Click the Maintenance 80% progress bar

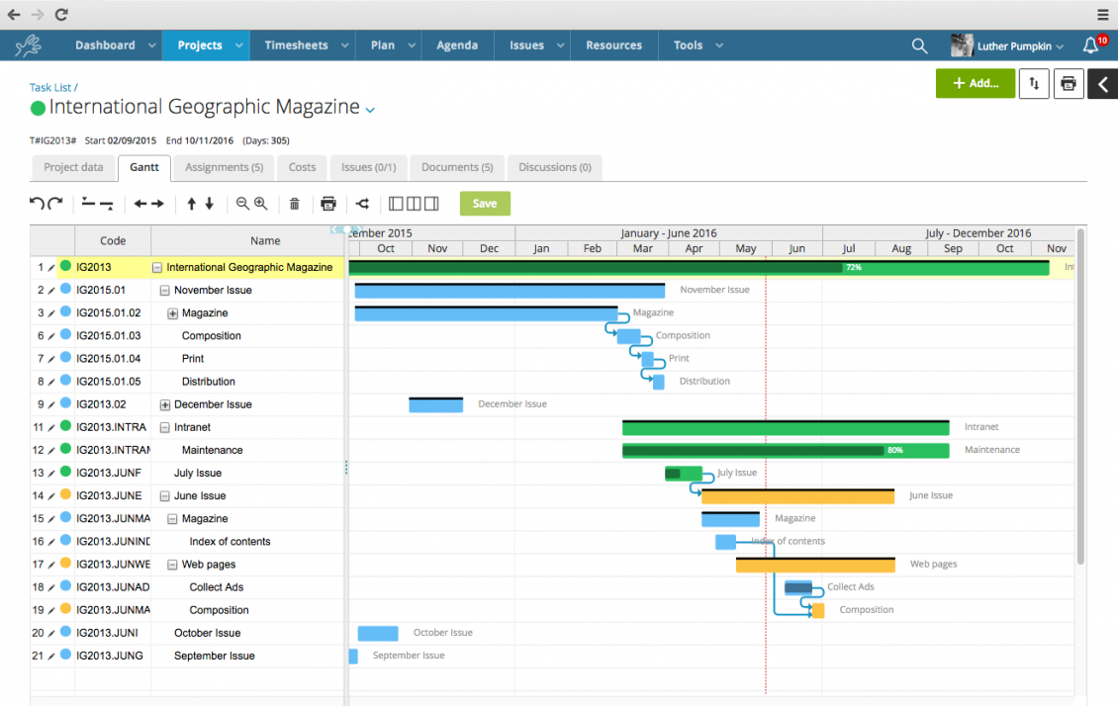(752, 450)
